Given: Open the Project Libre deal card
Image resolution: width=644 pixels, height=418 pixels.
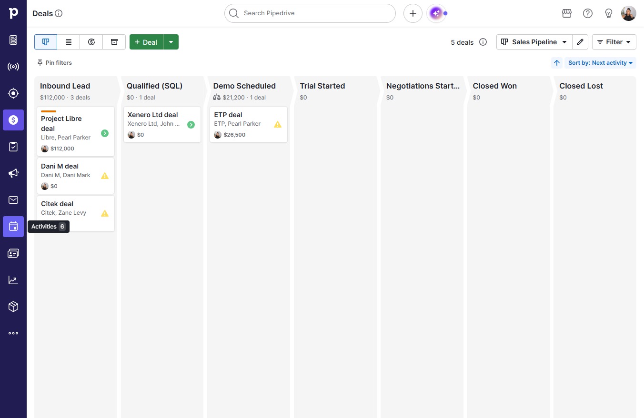Looking at the screenshot, I should click(76, 131).
